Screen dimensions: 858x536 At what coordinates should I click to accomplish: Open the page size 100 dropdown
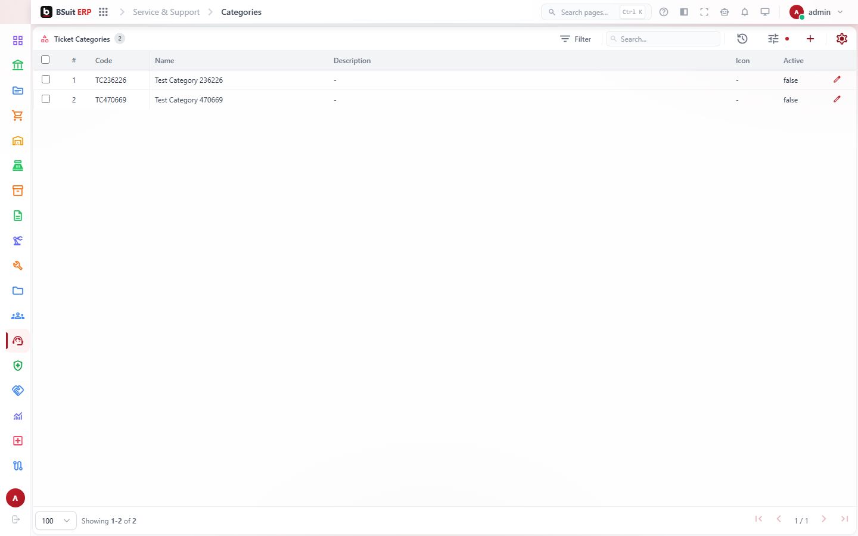coord(56,521)
